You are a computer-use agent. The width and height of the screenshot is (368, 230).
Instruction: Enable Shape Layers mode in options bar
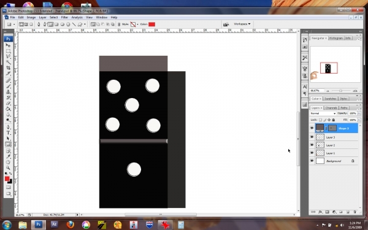point(21,24)
